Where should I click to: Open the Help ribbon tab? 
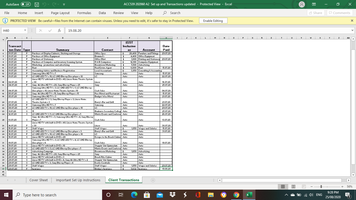(x=149, y=13)
